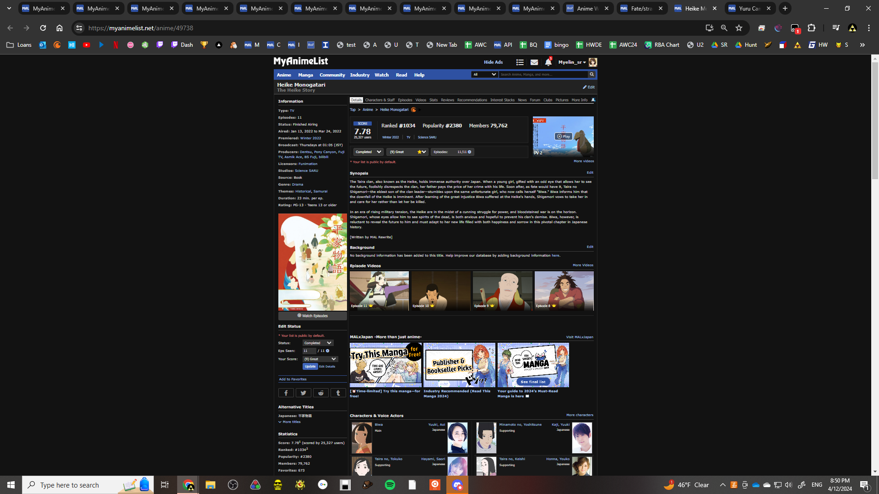This screenshot has height=494, width=879.
Task: Open the YouTube bookmark icon
Action: point(87,45)
